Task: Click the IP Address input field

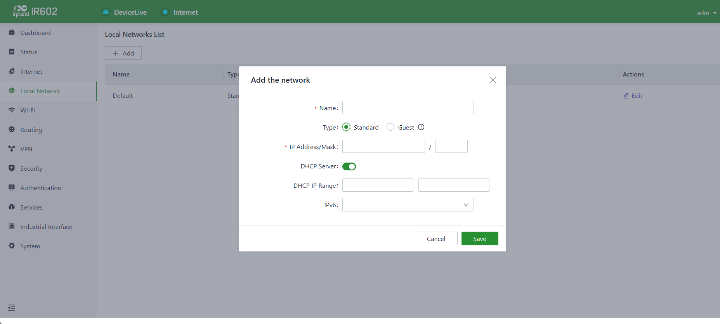Action: coord(383,146)
